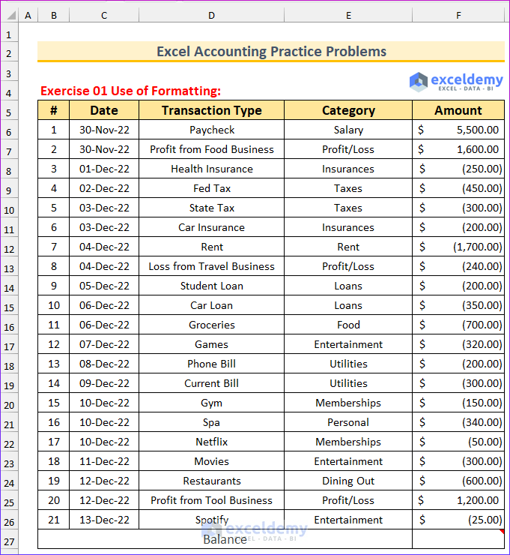Screen dimensions: 510x555
Task: Select the (25.00) amount cell
Action: [458, 520]
